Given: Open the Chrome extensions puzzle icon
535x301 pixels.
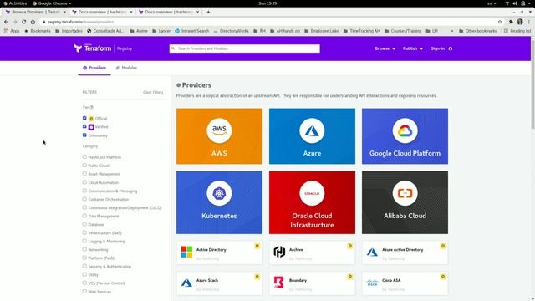Looking at the screenshot, I should tap(511, 22).
